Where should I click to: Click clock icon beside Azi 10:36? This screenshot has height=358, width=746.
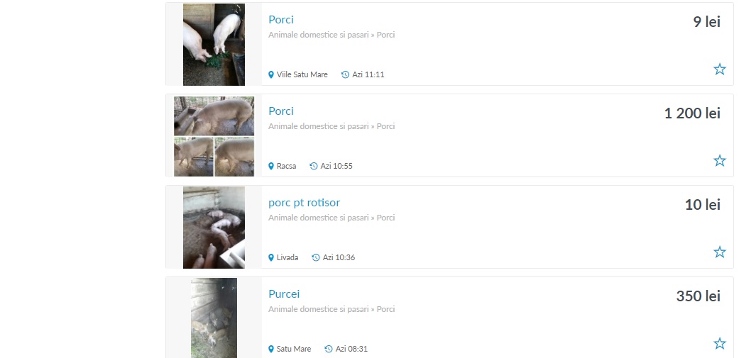tap(316, 257)
